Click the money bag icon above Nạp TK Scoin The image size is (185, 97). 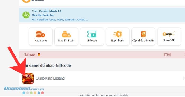click(66, 34)
